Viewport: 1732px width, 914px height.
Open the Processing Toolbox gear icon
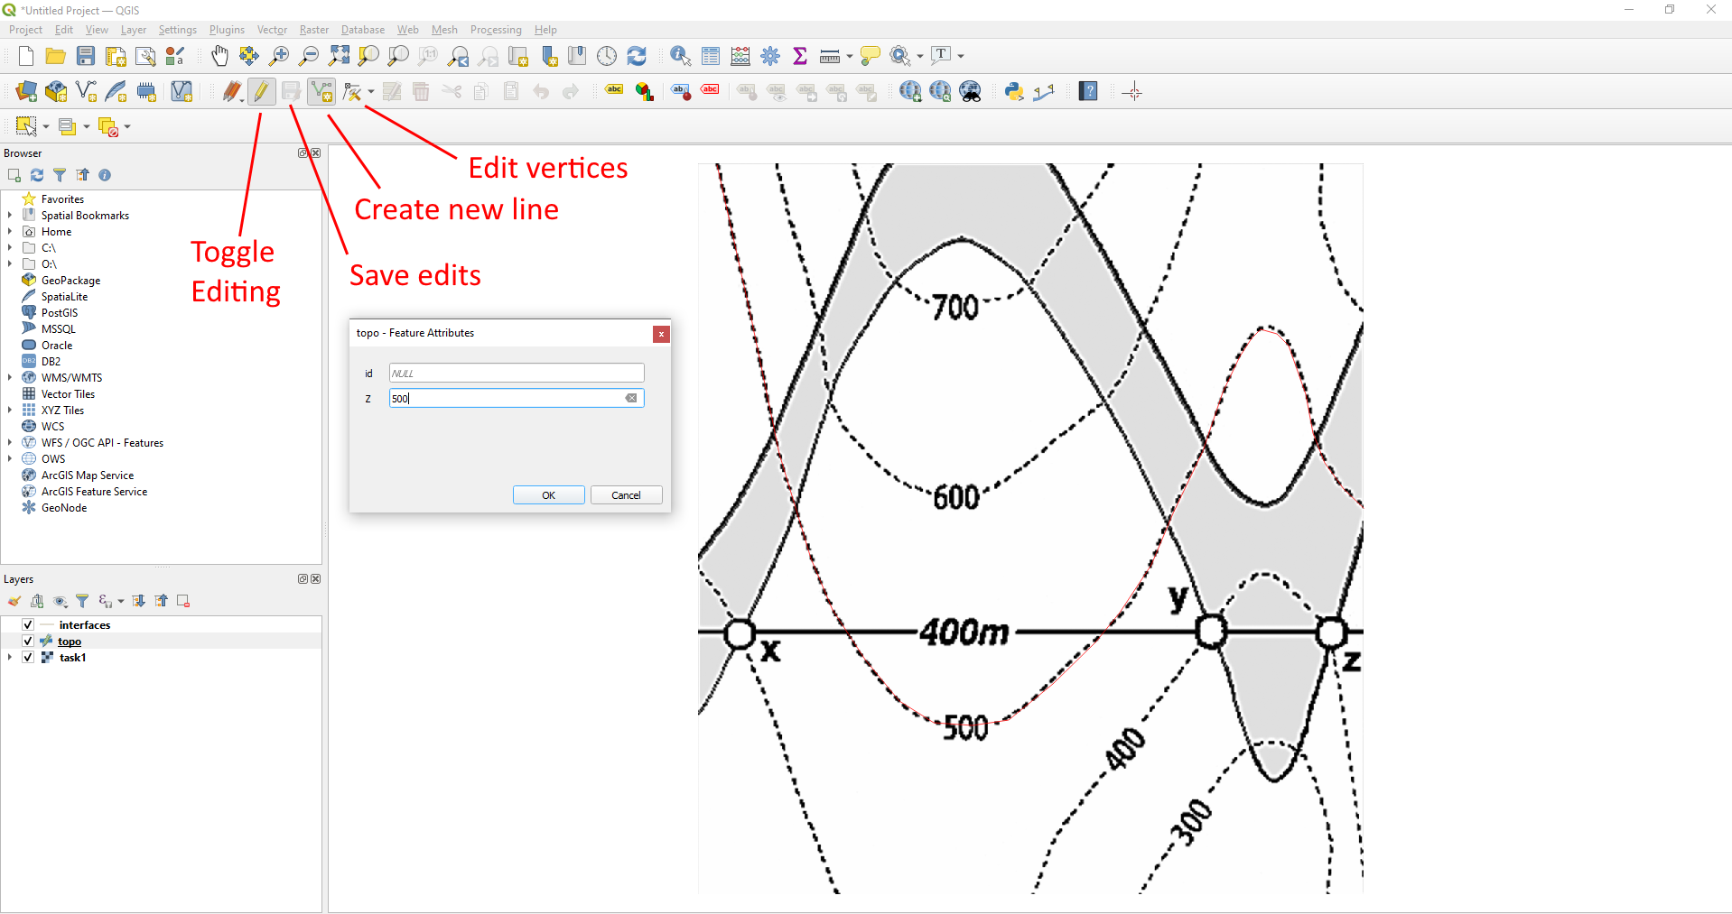point(770,56)
